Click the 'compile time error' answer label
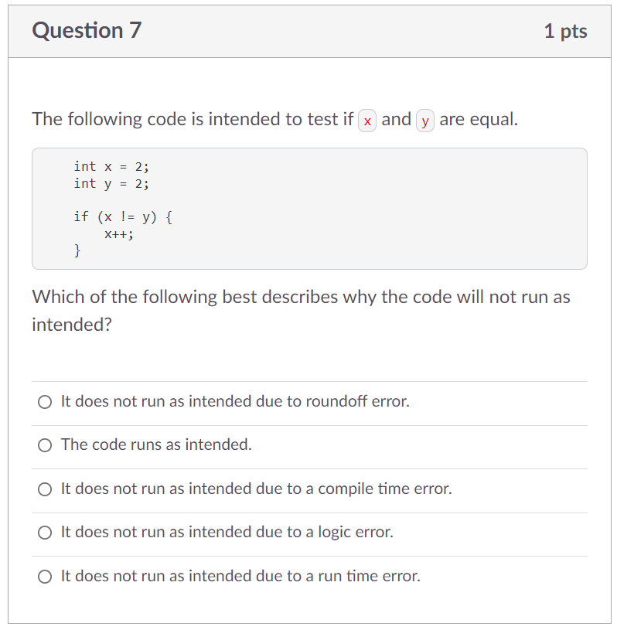The width and height of the screenshot is (617, 630). coord(257,489)
